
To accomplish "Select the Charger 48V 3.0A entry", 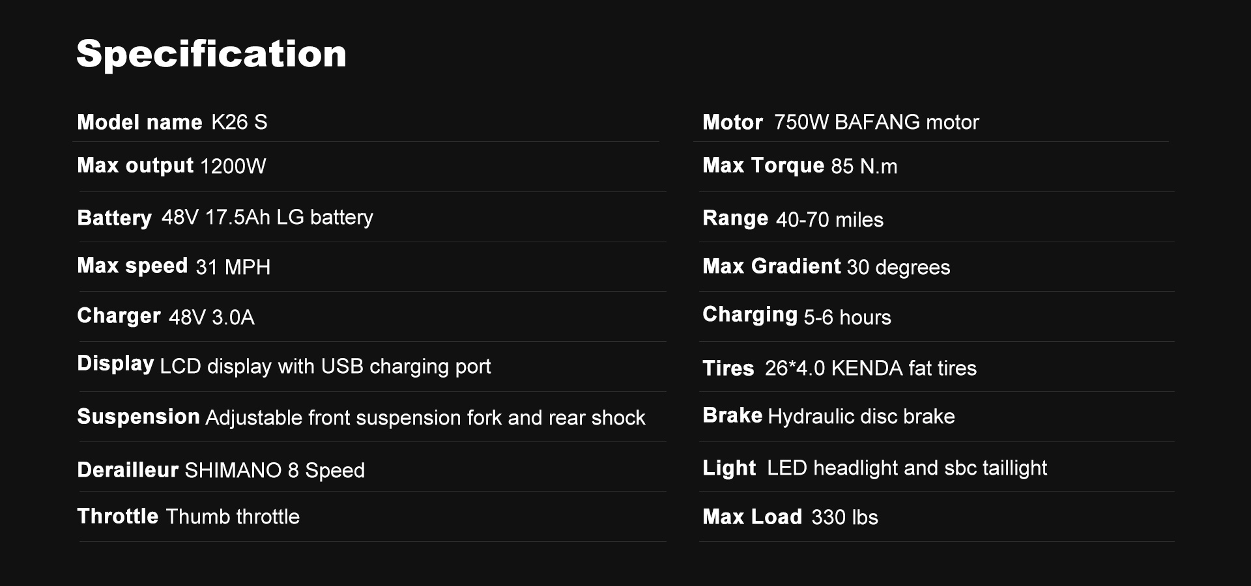I will click(x=165, y=316).
